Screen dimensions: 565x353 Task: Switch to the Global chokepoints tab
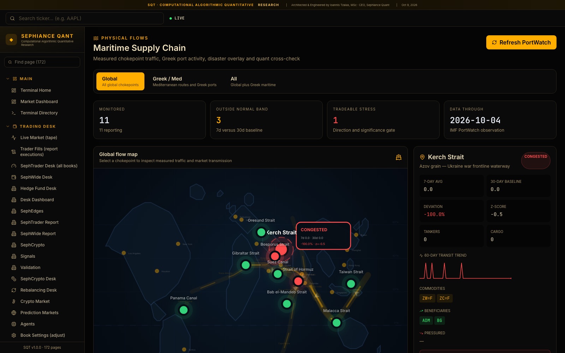point(120,81)
